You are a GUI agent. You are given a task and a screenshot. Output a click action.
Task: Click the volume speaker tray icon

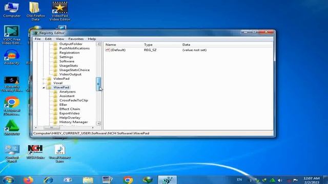280,180
